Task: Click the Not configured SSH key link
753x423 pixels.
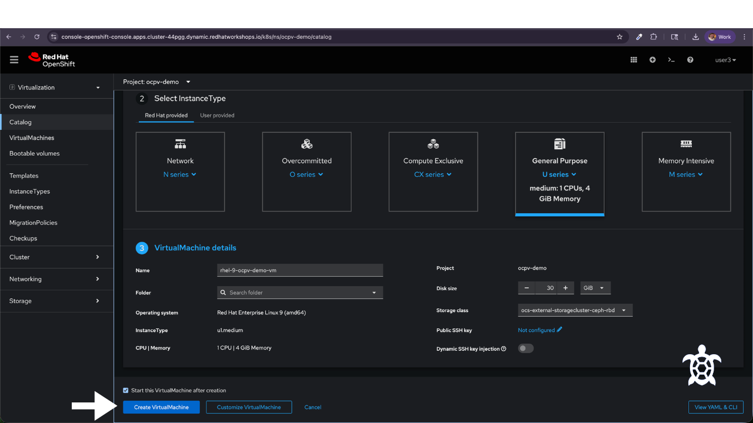Action: (x=537, y=330)
